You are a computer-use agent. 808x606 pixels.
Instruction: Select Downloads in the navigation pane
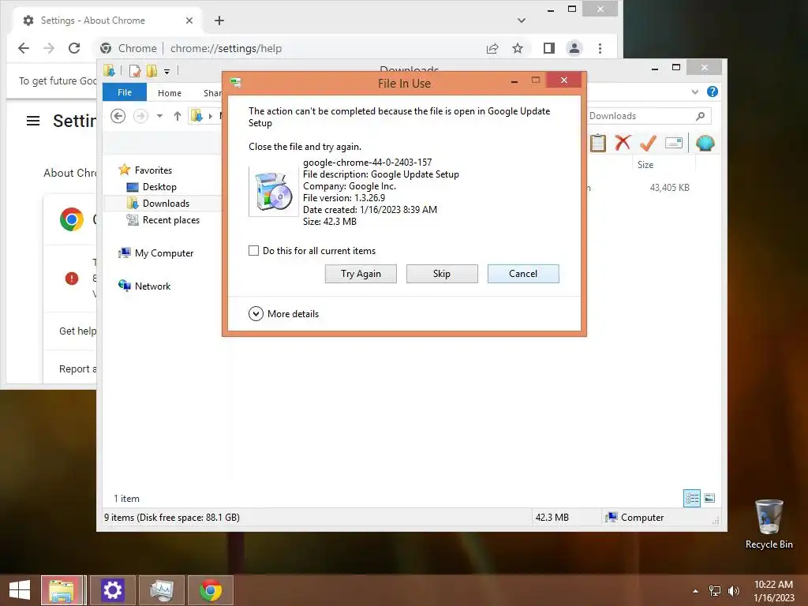tap(166, 204)
